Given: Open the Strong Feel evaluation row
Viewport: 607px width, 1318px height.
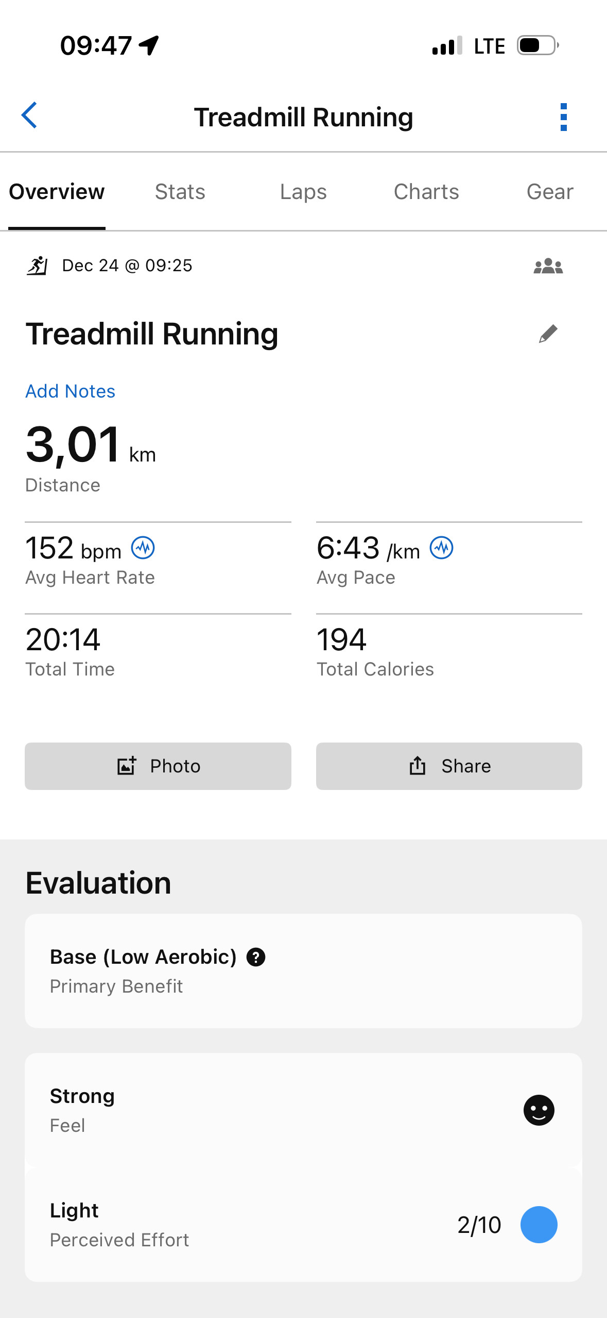Looking at the screenshot, I should pyautogui.click(x=303, y=1110).
